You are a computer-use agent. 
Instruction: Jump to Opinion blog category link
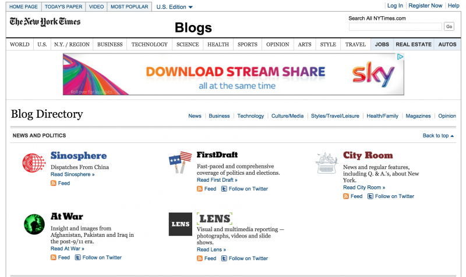click(x=447, y=116)
